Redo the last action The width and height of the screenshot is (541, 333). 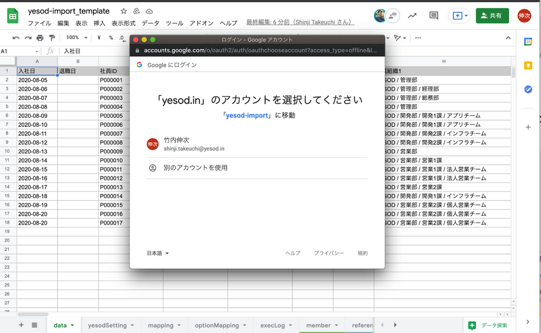click(x=28, y=38)
